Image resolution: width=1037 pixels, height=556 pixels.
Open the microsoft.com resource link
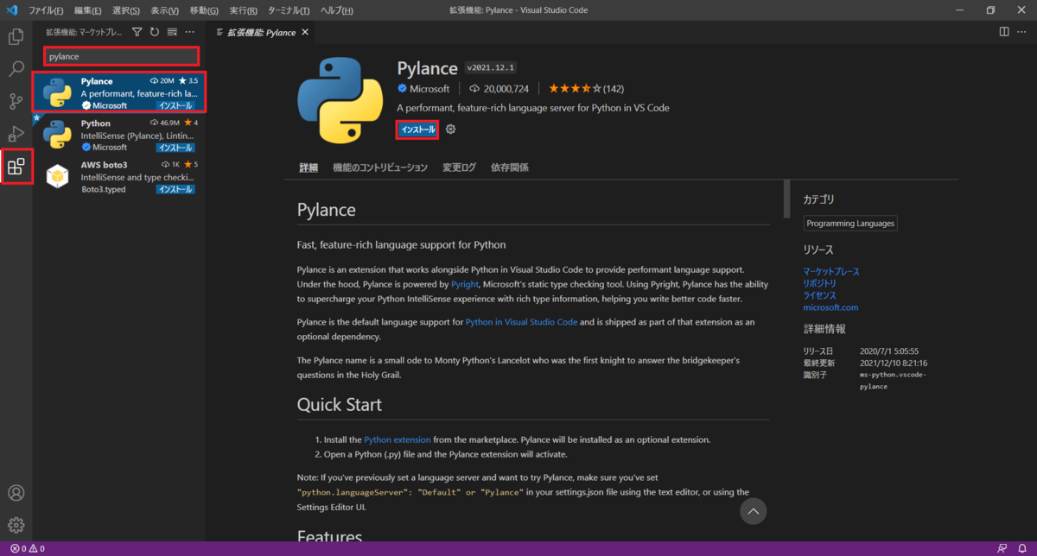pos(830,307)
